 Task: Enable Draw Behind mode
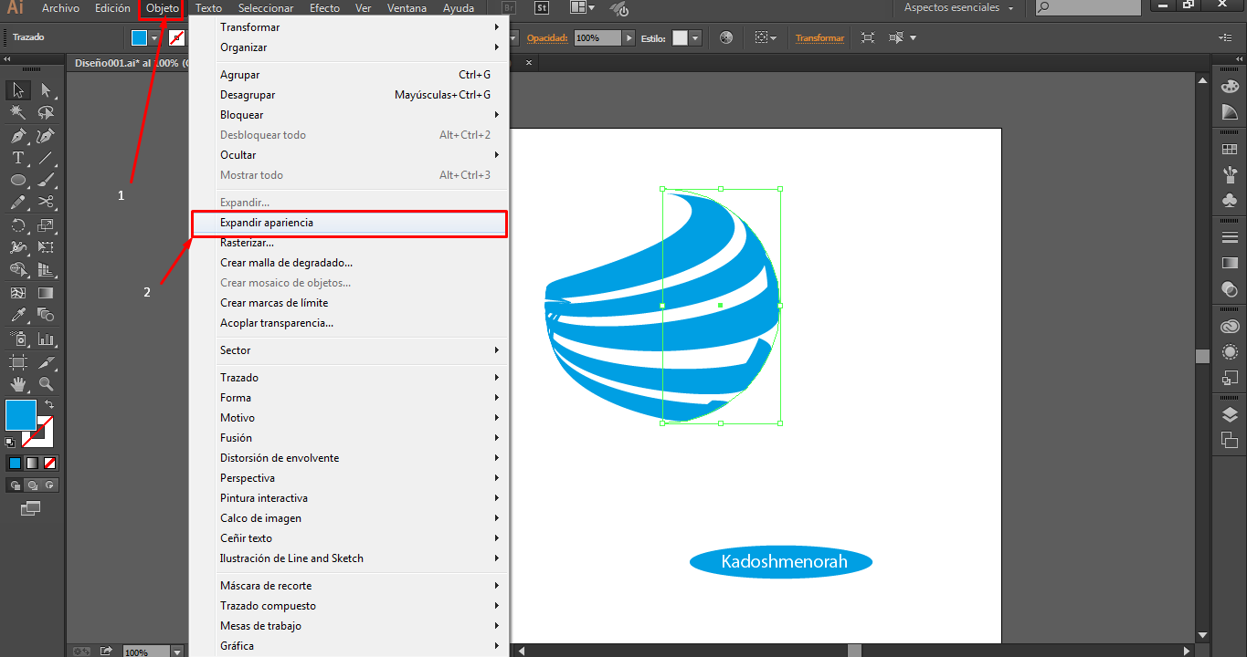coord(32,485)
